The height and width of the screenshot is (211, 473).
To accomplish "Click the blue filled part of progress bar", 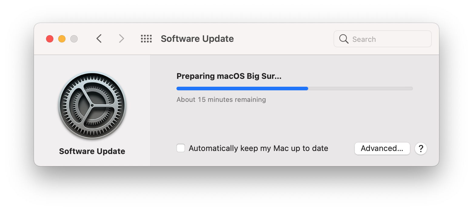I will pyautogui.click(x=242, y=89).
